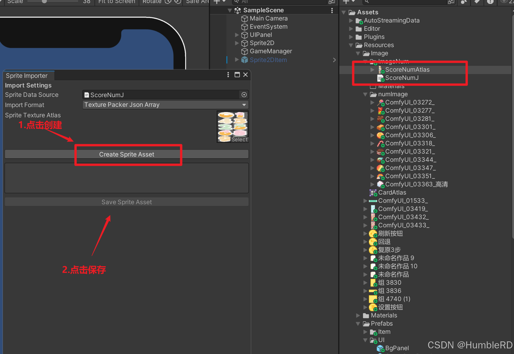
Task: Click the ComfyUI_03277_ sprite icon
Action: click(x=381, y=111)
